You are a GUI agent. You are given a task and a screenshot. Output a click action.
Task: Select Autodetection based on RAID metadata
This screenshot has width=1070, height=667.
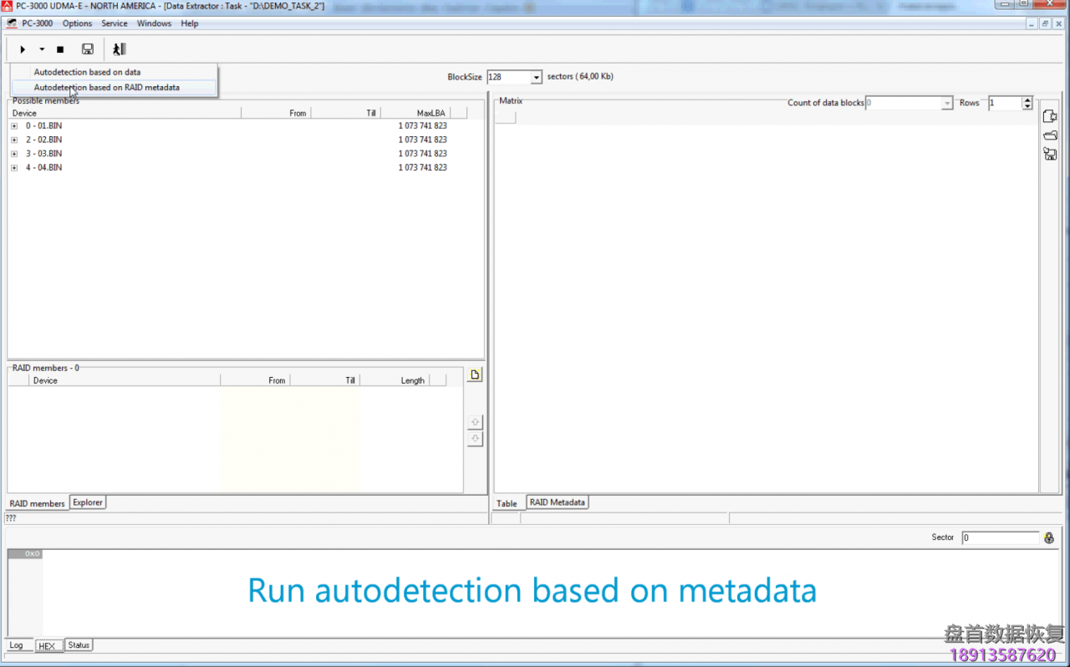point(106,87)
